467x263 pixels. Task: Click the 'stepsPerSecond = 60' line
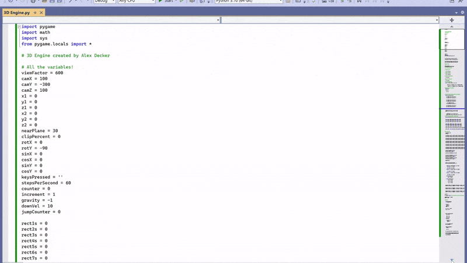(x=46, y=183)
